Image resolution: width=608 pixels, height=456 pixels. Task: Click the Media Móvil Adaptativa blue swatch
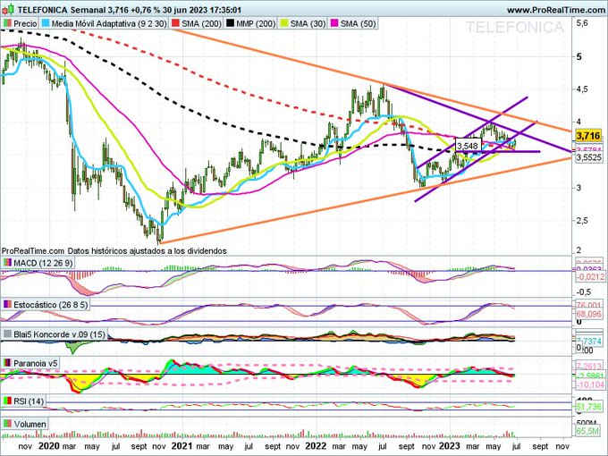click(46, 23)
